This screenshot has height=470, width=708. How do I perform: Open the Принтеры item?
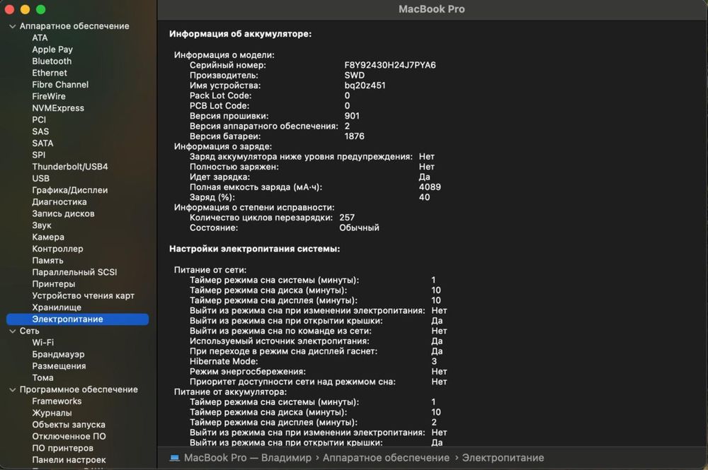point(53,284)
